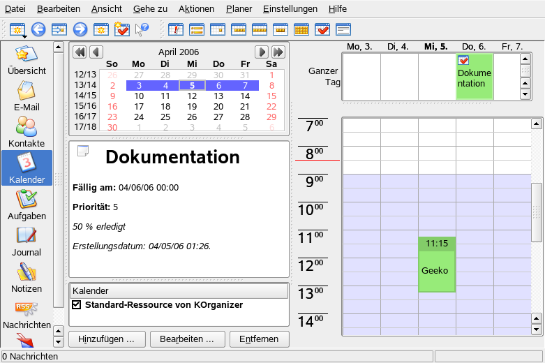Screen dimensions: 545x363
Task: Open the Planer menu
Action: tap(239, 9)
